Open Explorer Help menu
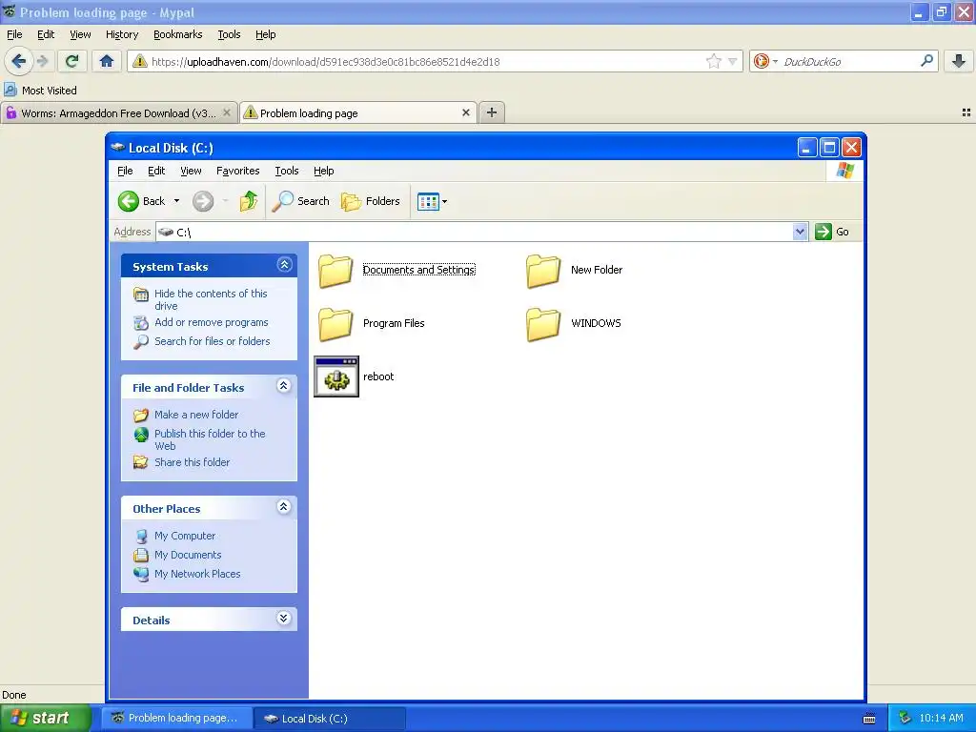Screen dimensions: 976x732 tap(324, 171)
